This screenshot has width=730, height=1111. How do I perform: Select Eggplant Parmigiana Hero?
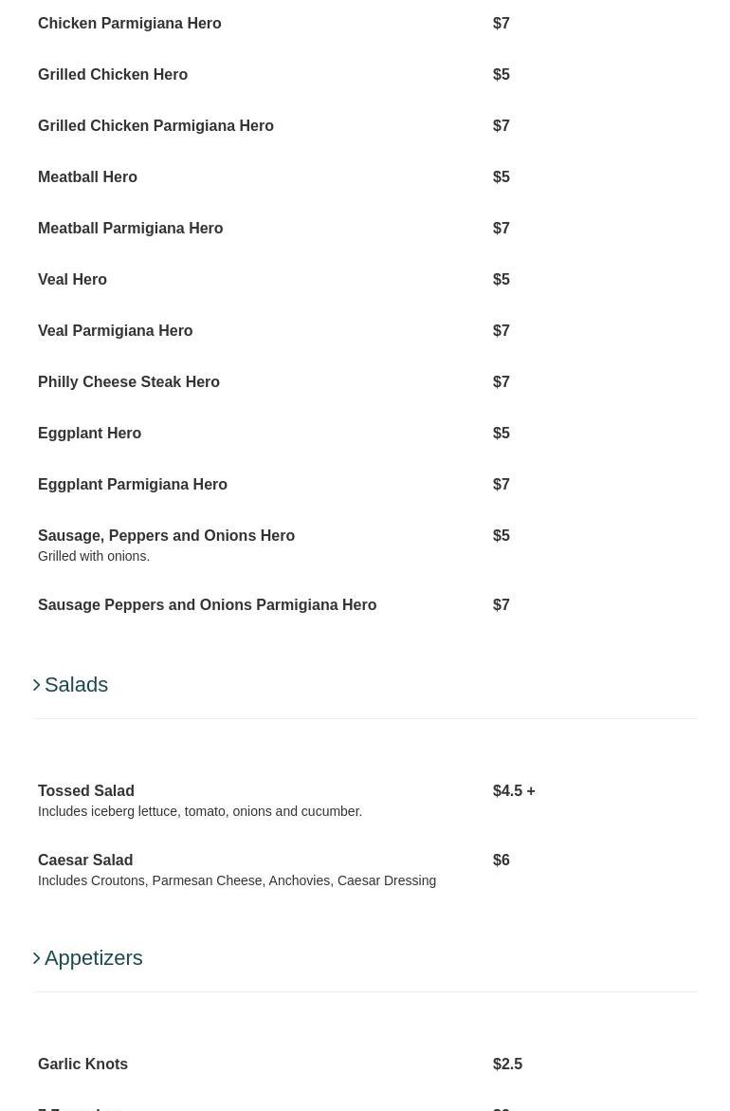132,485
